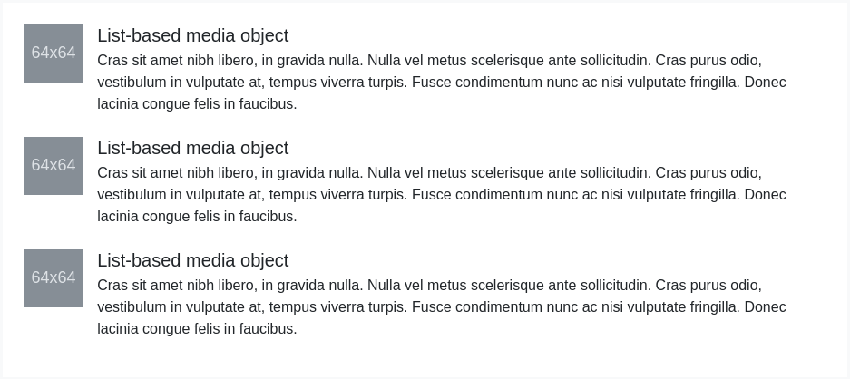This screenshot has width=850, height=379.
Task: Click the word 'Donec' in the first paragraph
Action: (x=765, y=83)
